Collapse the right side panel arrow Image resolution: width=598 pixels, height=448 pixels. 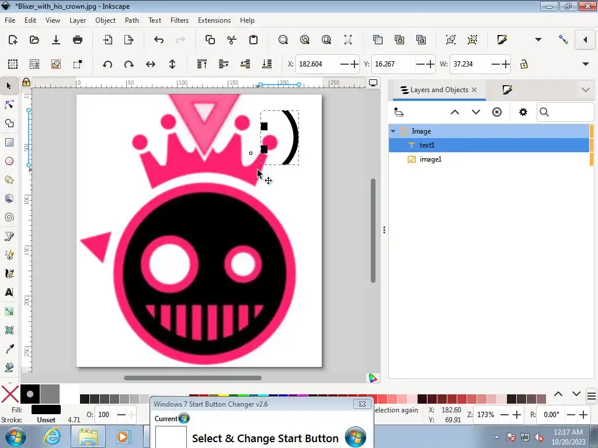[x=585, y=40]
